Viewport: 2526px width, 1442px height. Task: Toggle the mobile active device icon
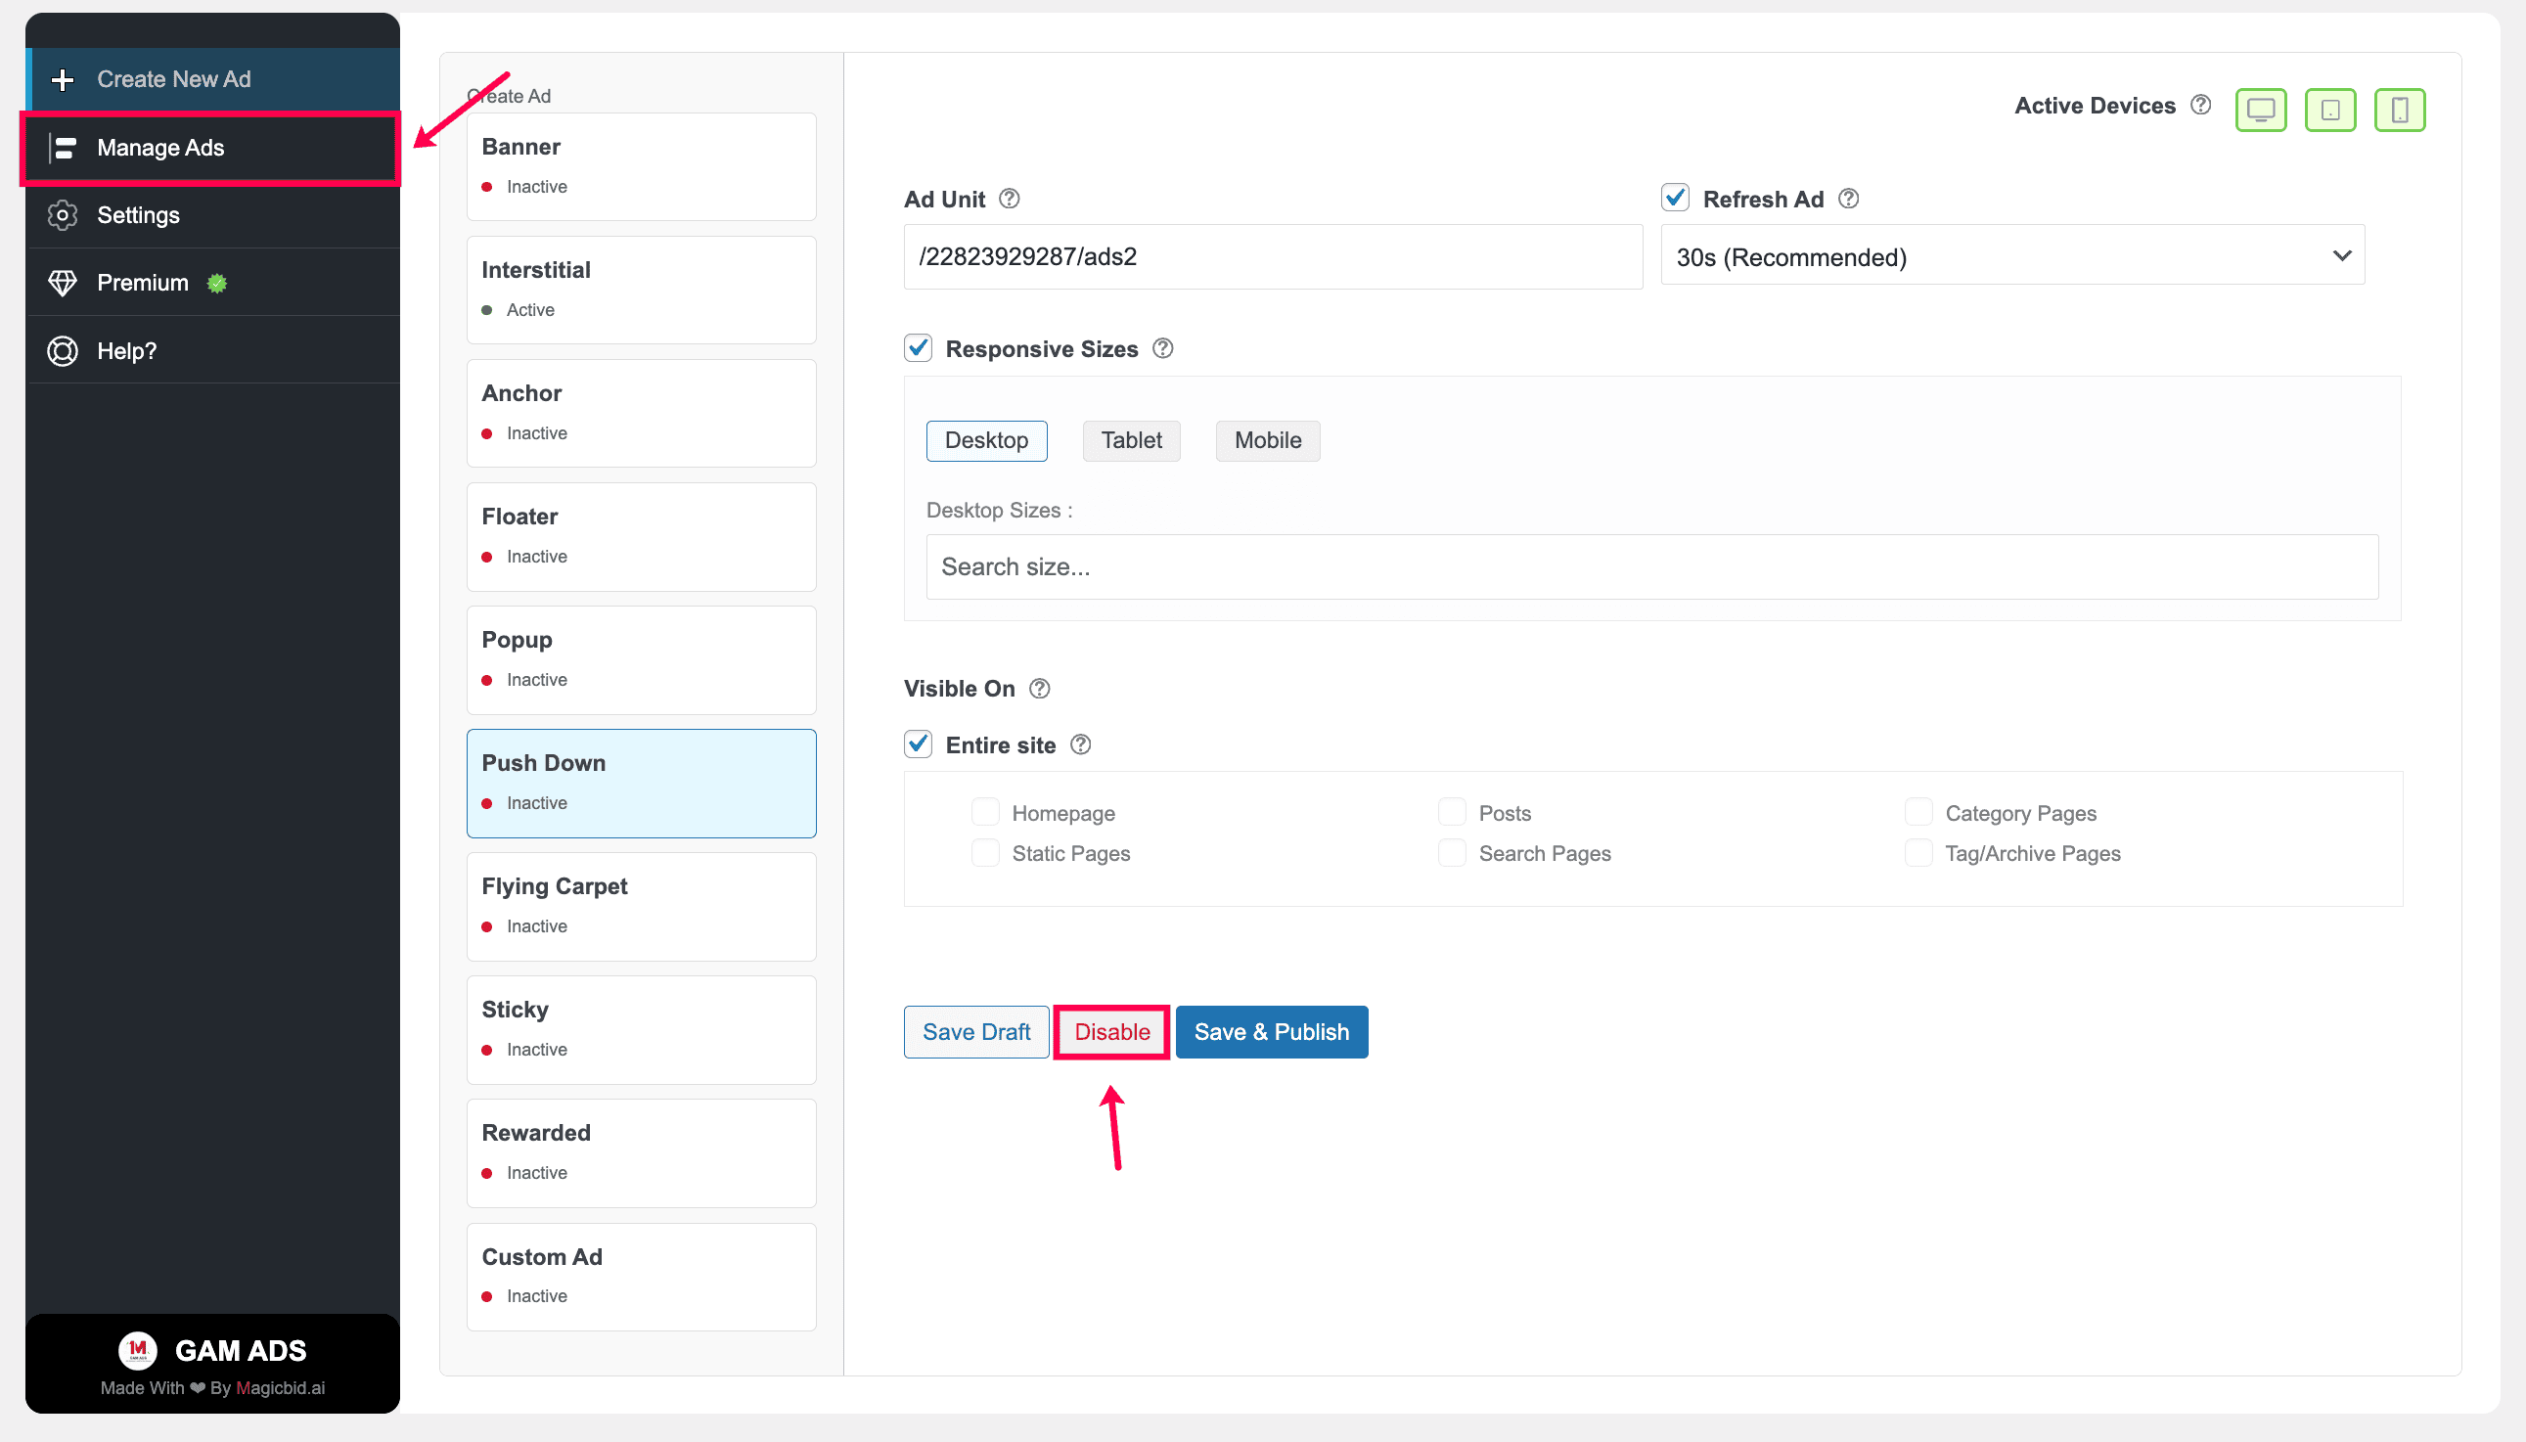[2399, 109]
